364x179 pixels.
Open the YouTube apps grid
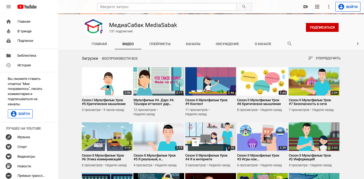pos(317,7)
